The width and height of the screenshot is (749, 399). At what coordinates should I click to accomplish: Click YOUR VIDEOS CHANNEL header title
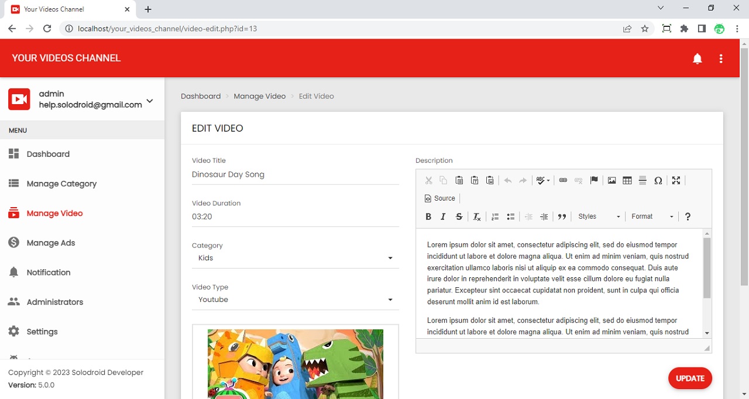(x=66, y=58)
